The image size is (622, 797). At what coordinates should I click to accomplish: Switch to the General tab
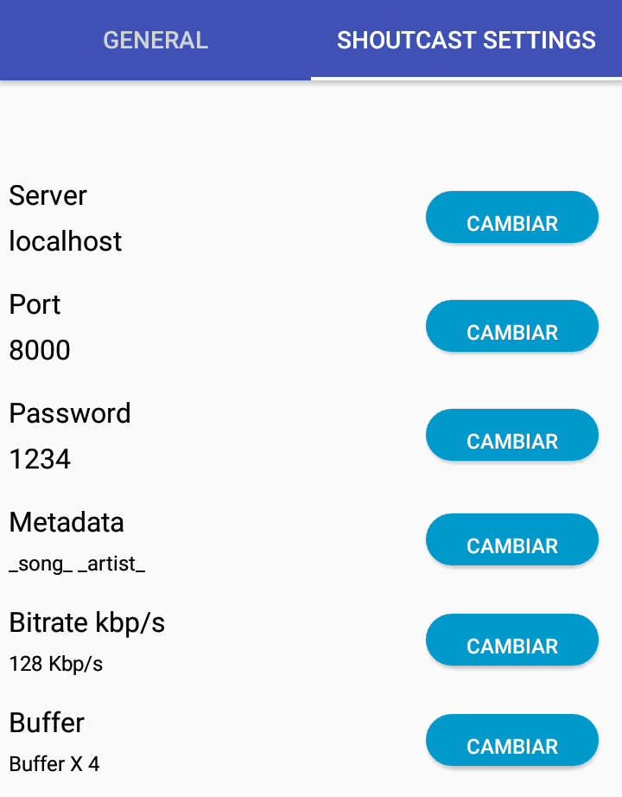click(x=155, y=40)
